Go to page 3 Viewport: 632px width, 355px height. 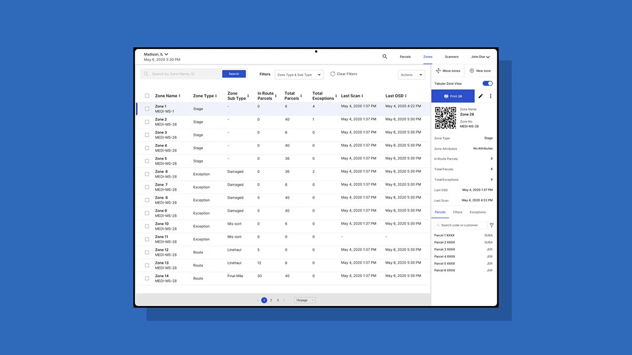[x=278, y=300]
